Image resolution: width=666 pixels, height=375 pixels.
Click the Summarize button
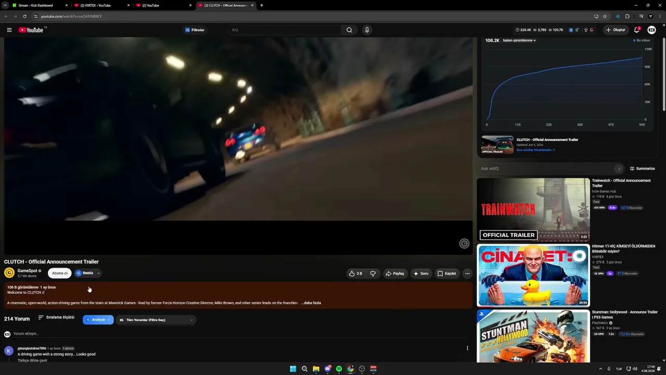click(643, 169)
